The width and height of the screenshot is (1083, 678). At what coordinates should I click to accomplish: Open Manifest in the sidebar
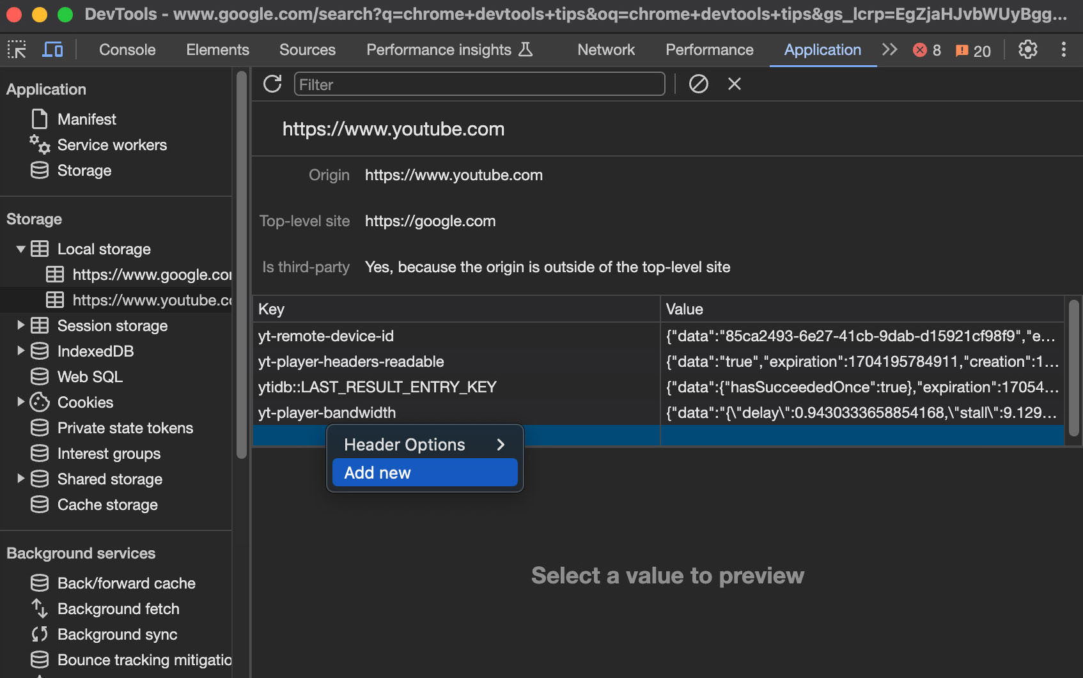pyautogui.click(x=87, y=119)
